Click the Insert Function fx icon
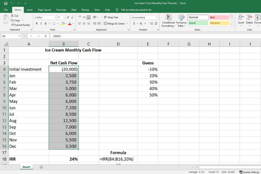This screenshot has width=261, height=174. pos(45,36)
